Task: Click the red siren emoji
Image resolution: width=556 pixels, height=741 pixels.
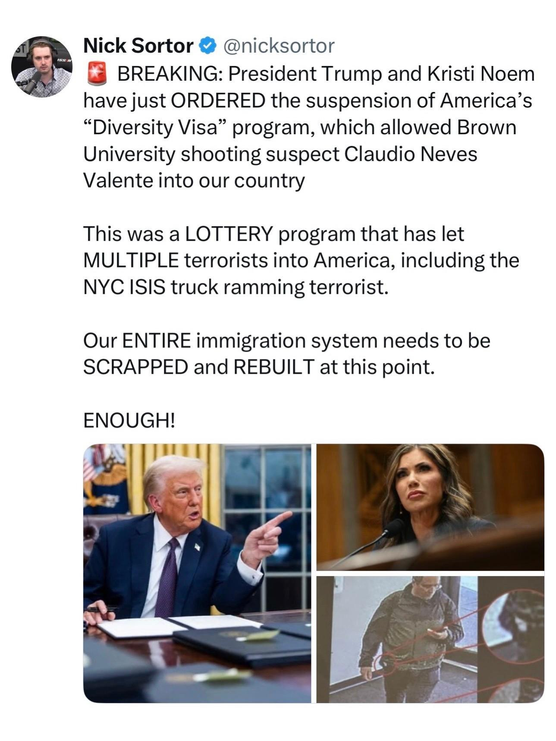Action: tap(97, 73)
